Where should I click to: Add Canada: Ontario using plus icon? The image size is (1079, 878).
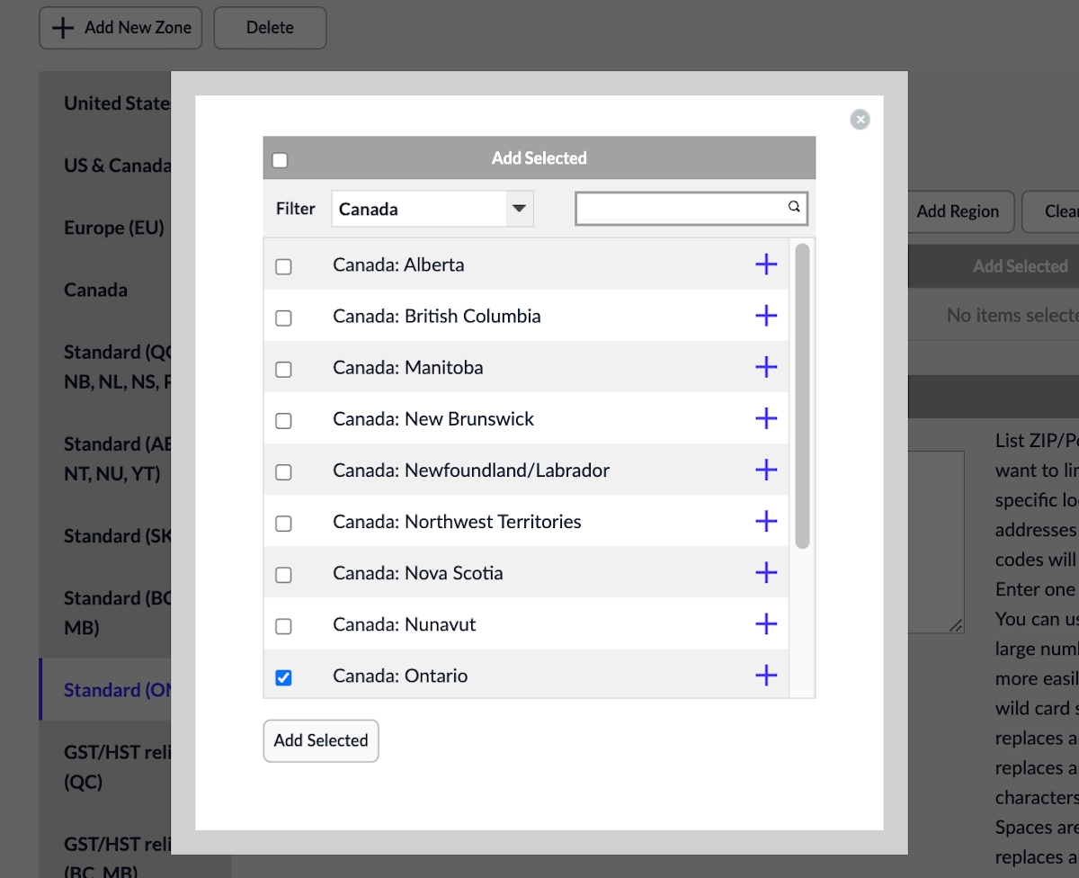[765, 675]
